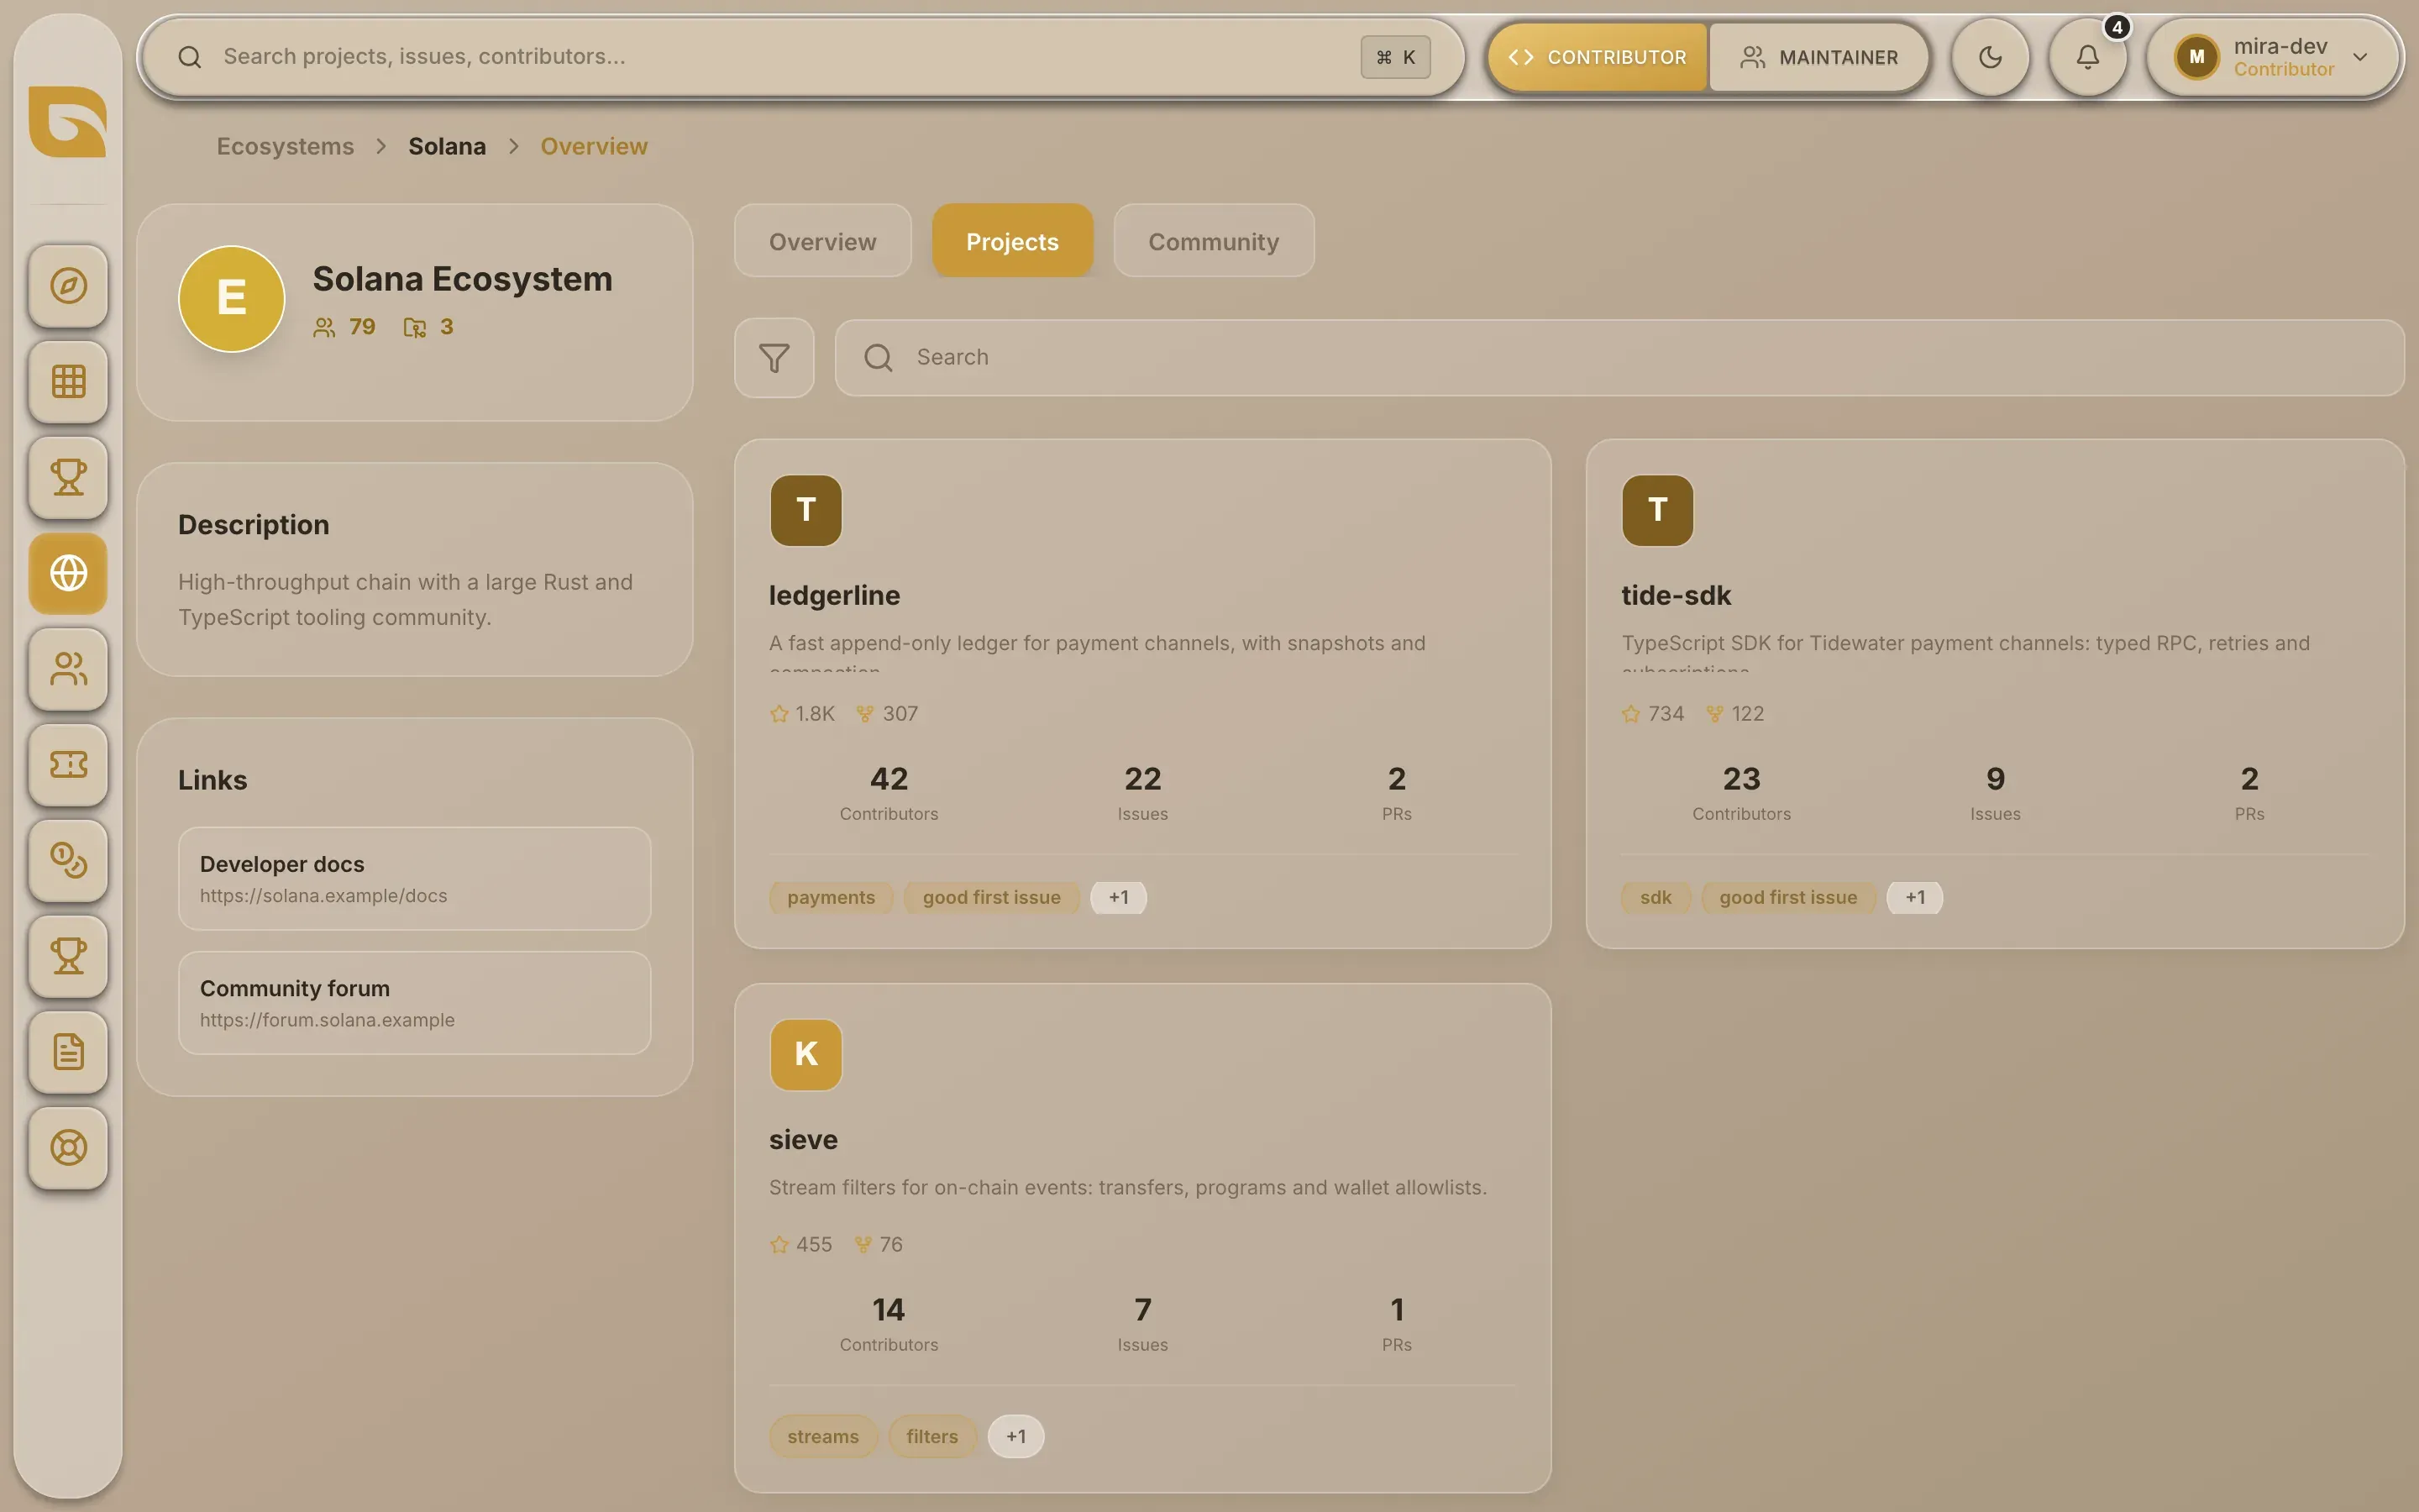2419x1512 pixels.
Task: Click the app logo in the sidebar
Action: coord(68,121)
